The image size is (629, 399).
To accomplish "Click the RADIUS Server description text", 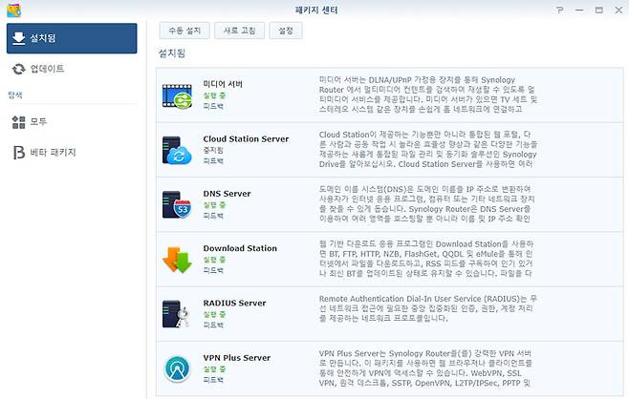I will tap(428, 308).
